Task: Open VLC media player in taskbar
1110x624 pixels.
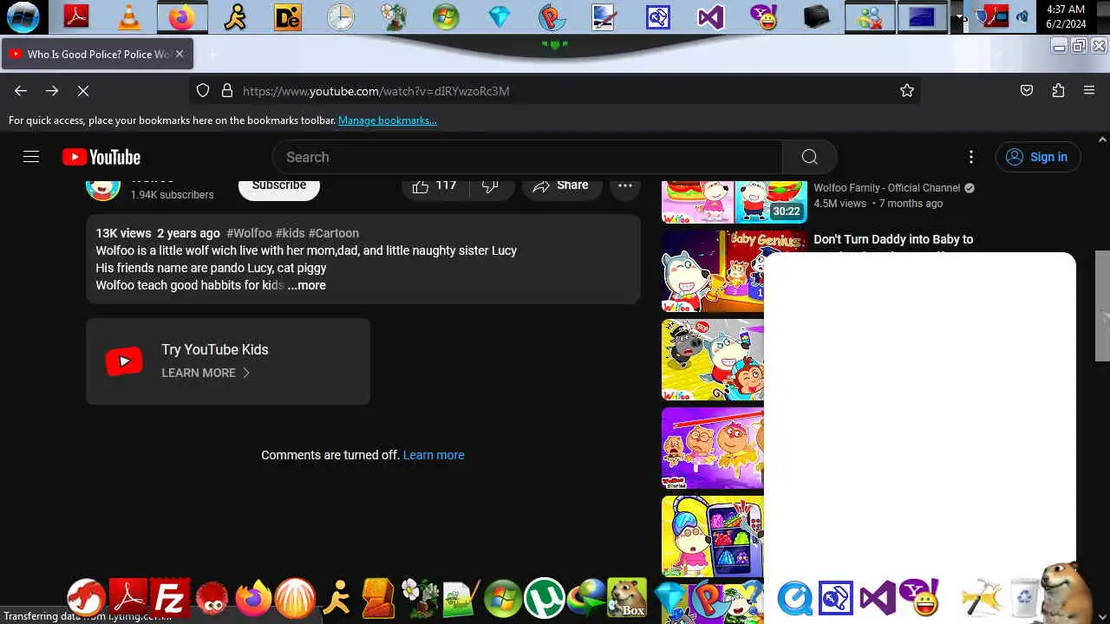Action: [x=129, y=16]
